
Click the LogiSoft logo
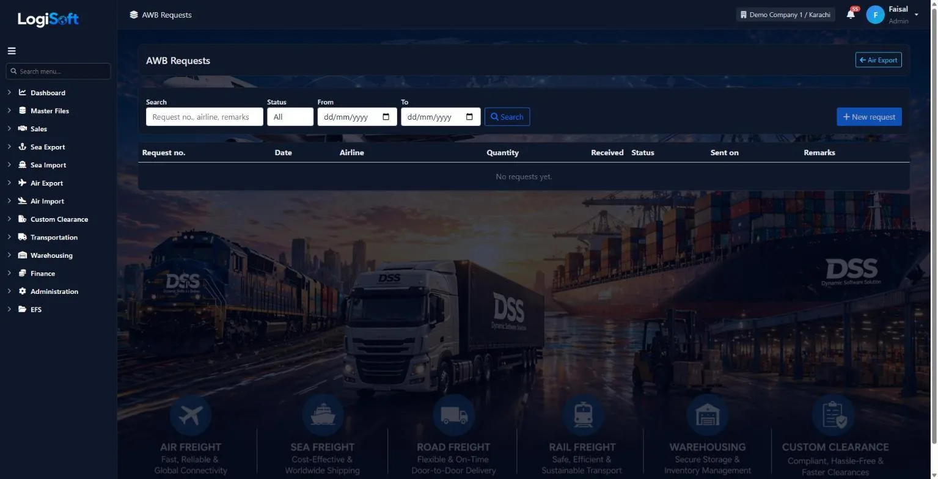click(48, 19)
